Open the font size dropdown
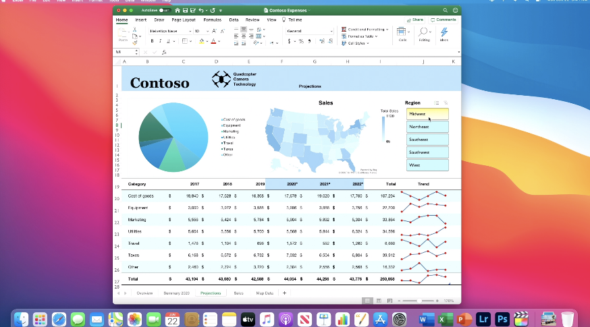Viewport: 590px width, 327px height. (x=207, y=31)
